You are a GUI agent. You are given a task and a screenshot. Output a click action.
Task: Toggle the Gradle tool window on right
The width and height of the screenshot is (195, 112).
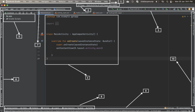point(193,16)
